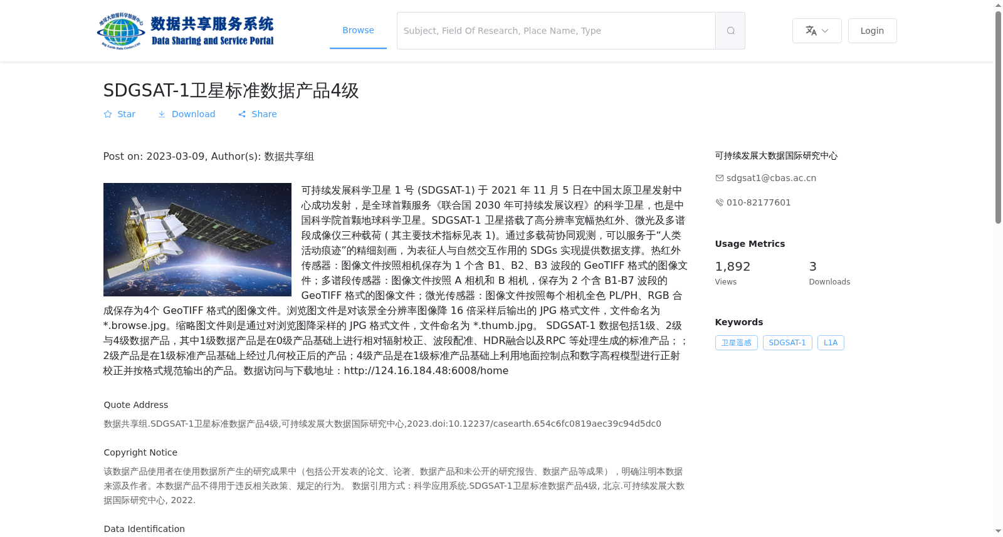Click the Usage Metrics heading

click(x=750, y=244)
